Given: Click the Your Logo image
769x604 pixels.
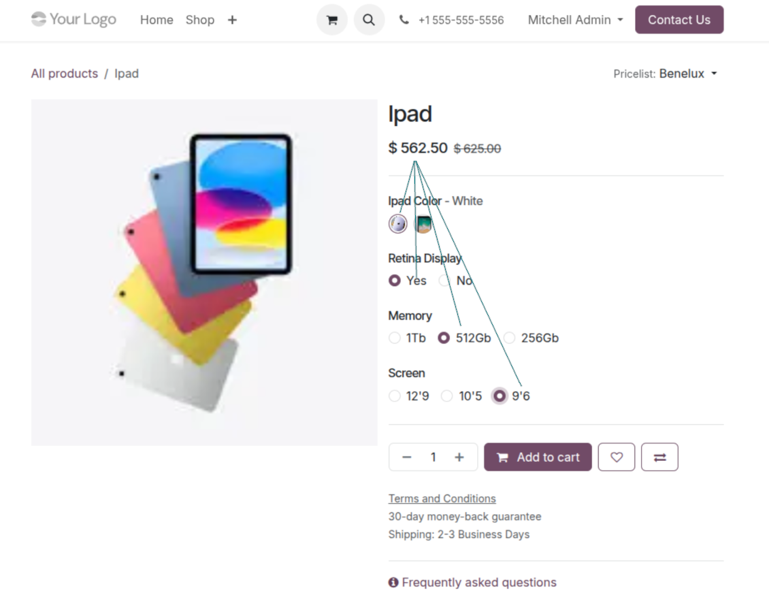Looking at the screenshot, I should pyautogui.click(x=73, y=20).
